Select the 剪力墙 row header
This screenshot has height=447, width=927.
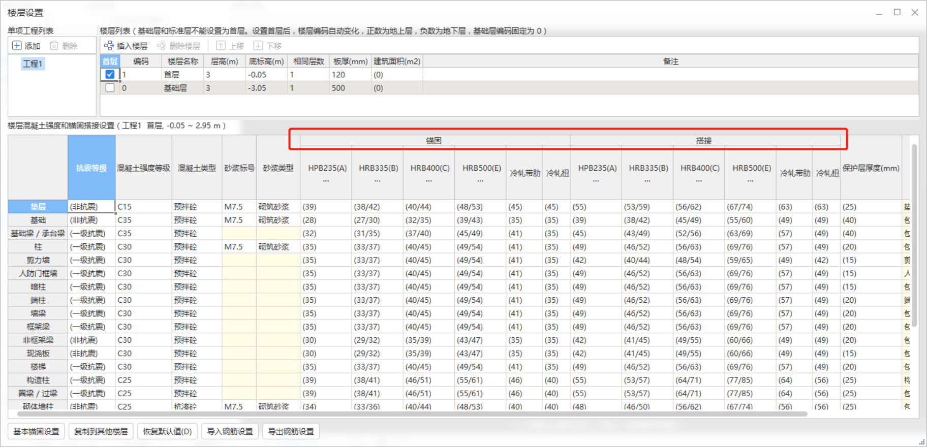38,260
